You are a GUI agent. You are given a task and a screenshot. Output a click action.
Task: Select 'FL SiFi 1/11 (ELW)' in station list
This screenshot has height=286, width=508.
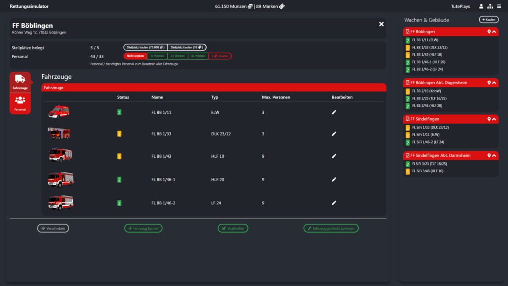[426, 135]
